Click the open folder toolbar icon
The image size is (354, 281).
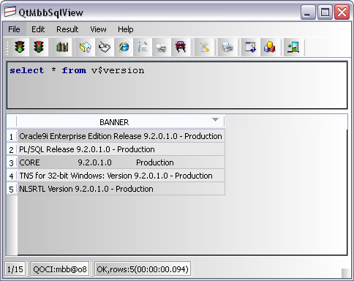pos(86,47)
